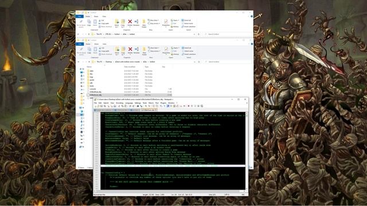This screenshot has height=206, width=367.
Task: Click the Zoom Out icon in Notepad++
Action: pyautogui.click(x=149, y=106)
